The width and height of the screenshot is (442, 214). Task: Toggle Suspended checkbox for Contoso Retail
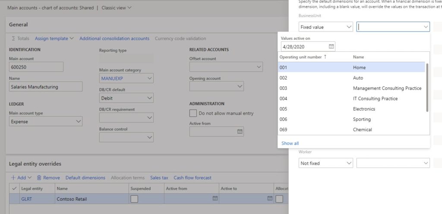[x=134, y=199]
